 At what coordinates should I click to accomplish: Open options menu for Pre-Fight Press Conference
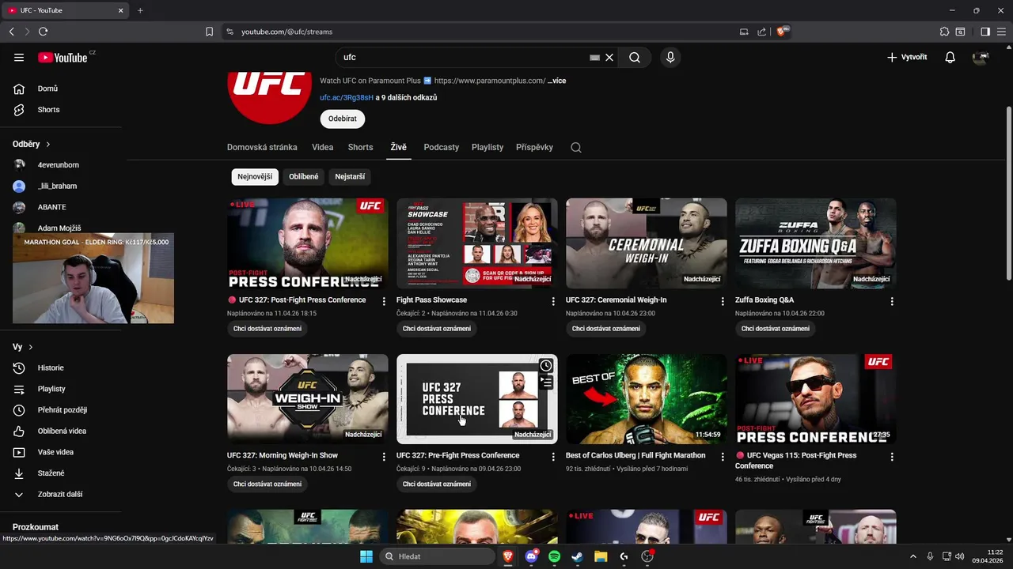click(553, 457)
